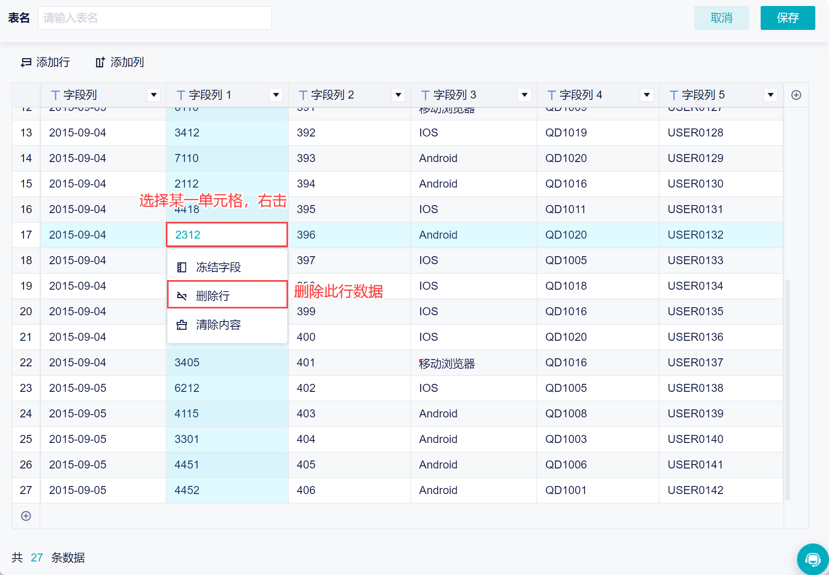Open the chat support bubble icon

(813, 559)
